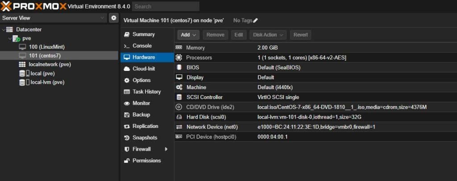
Task: Click the monitor icon for 101 (centos7)
Action: (22, 55)
